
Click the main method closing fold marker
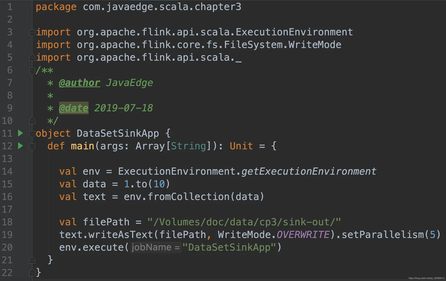click(32, 260)
